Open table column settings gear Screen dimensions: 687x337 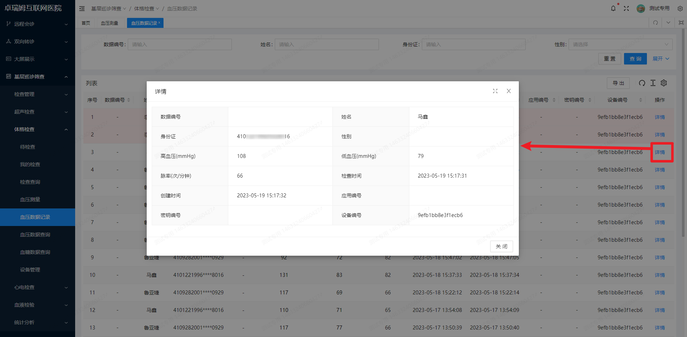tap(664, 83)
